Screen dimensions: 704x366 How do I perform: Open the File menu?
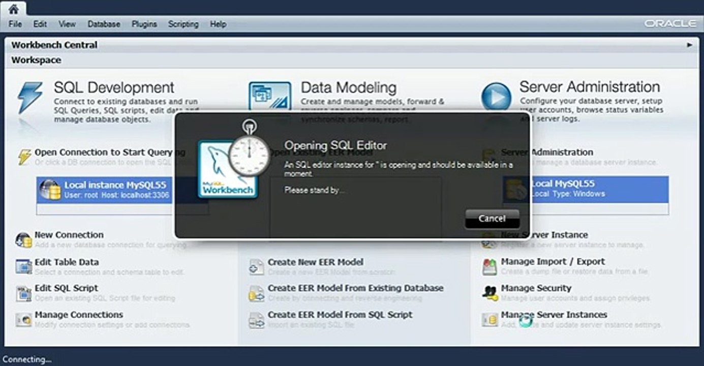click(x=15, y=24)
